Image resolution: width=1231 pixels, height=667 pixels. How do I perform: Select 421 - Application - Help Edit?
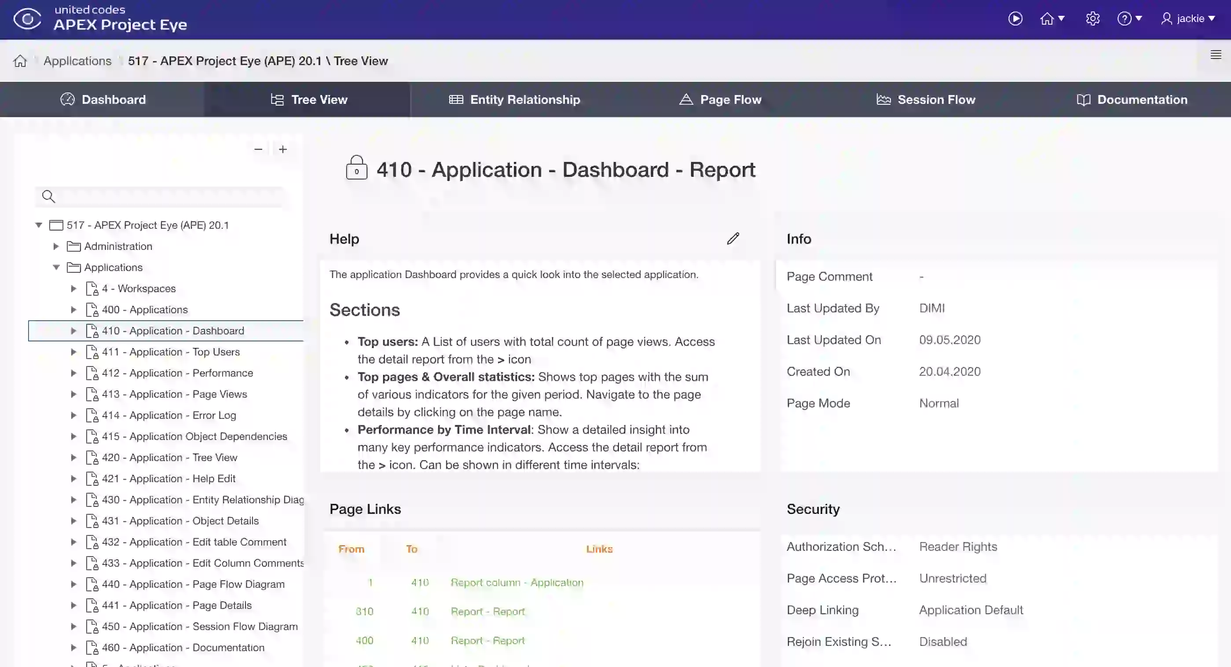169,478
